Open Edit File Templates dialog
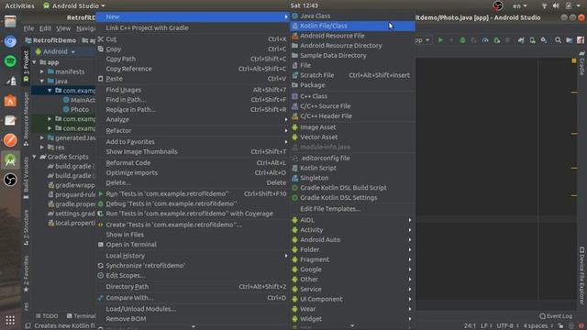 tap(352, 209)
